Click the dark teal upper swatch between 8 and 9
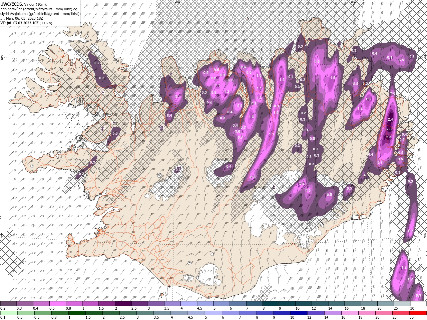This screenshot has height=320, width=427. click(x=271, y=304)
